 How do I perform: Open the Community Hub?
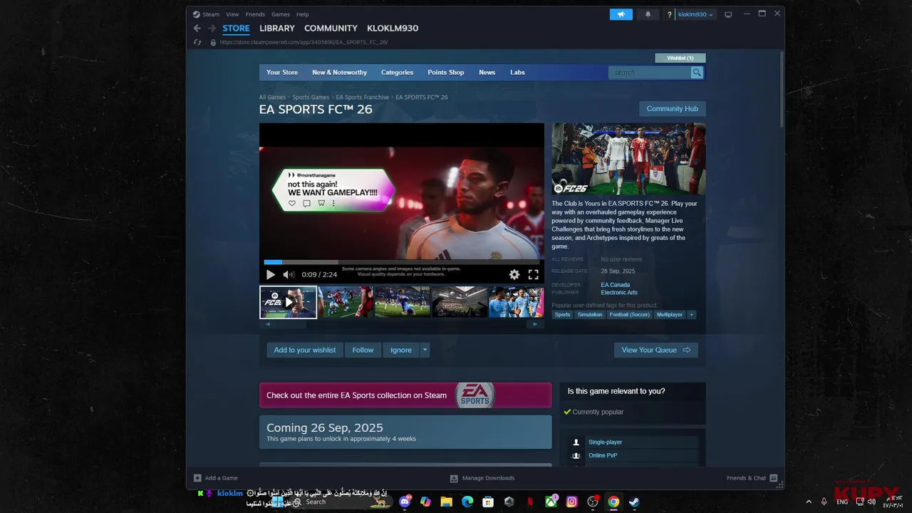point(673,109)
